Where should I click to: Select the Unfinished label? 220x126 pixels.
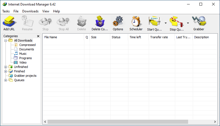pyautogui.click(x=21, y=67)
